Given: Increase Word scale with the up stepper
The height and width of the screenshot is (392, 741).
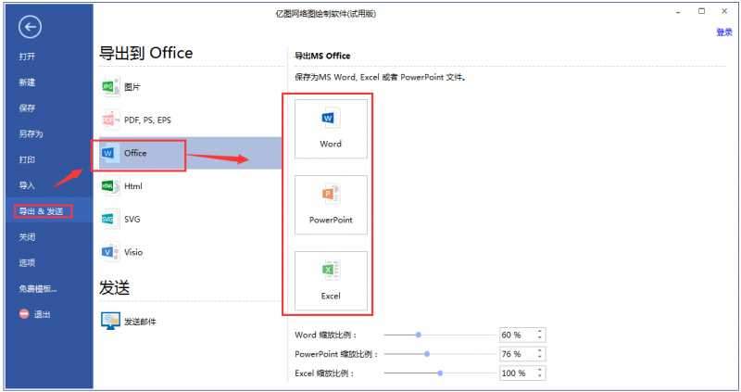Looking at the screenshot, I should click(x=540, y=331).
